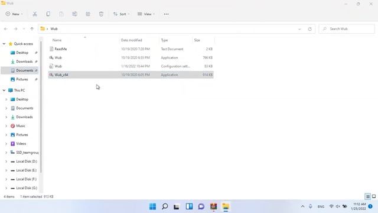
Task: Select Music in This PC tree
Action: click(x=21, y=126)
